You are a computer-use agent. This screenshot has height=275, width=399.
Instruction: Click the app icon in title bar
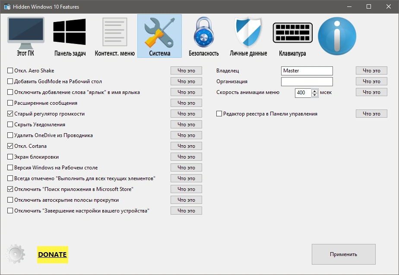(x=7, y=6)
